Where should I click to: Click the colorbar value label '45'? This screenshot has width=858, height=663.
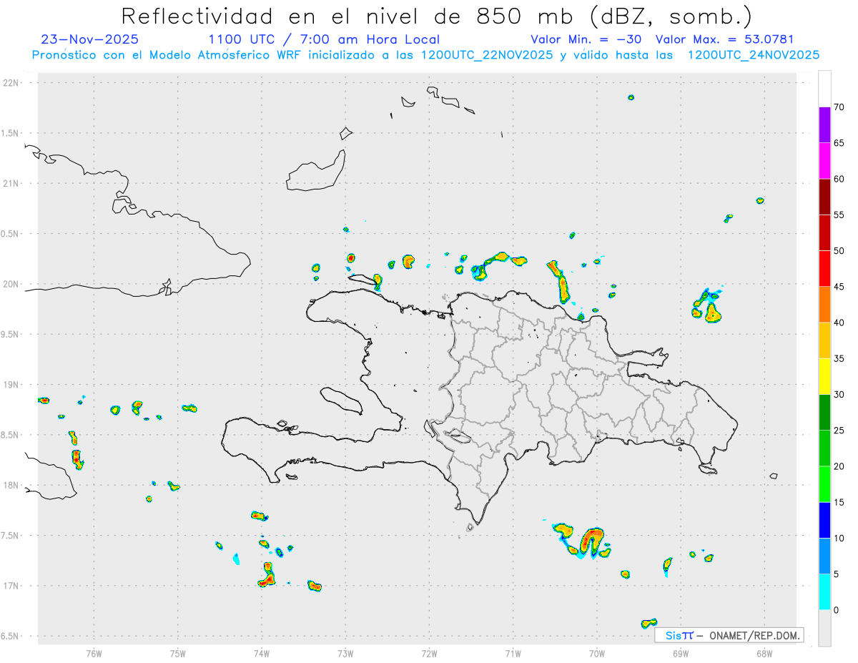click(x=839, y=287)
